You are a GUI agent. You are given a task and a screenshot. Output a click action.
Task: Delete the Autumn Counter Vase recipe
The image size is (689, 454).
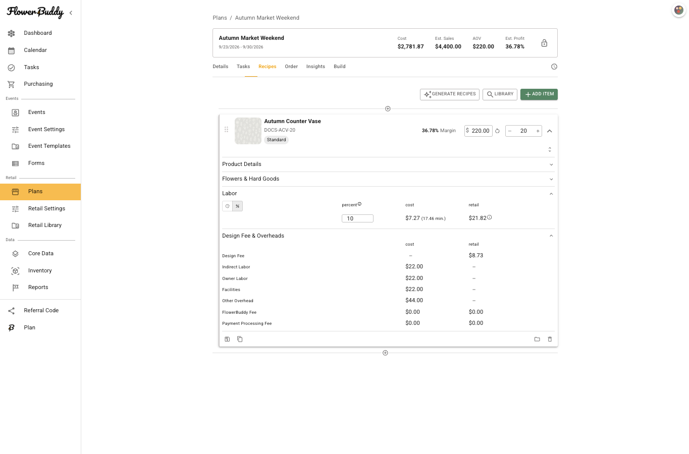(550, 339)
